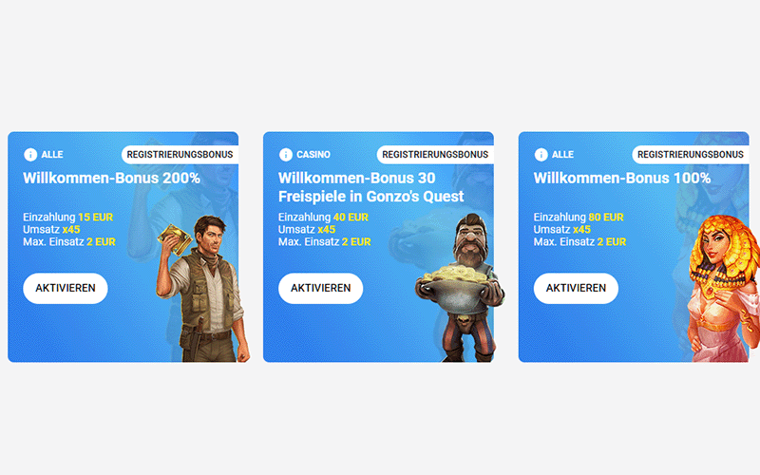Click the Einzahlung 80 EUR text
The image size is (760, 475).
tap(579, 218)
